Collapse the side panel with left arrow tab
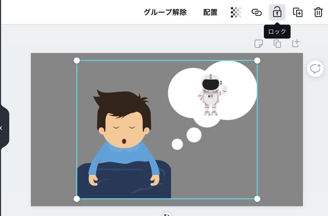The height and width of the screenshot is (216, 328). click(x=2, y=127)
